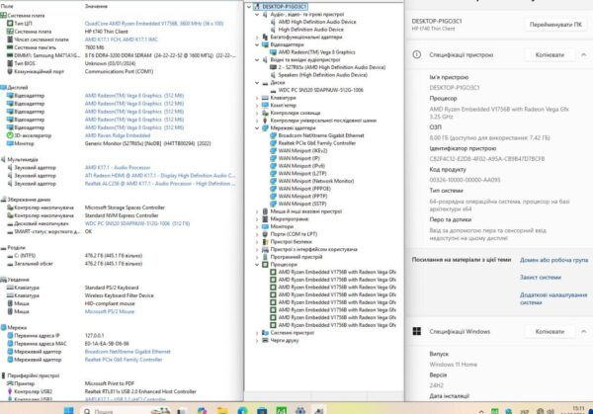Click the SMART-статус row icon
Screen dimensions: 593x414
coord(10,231)
